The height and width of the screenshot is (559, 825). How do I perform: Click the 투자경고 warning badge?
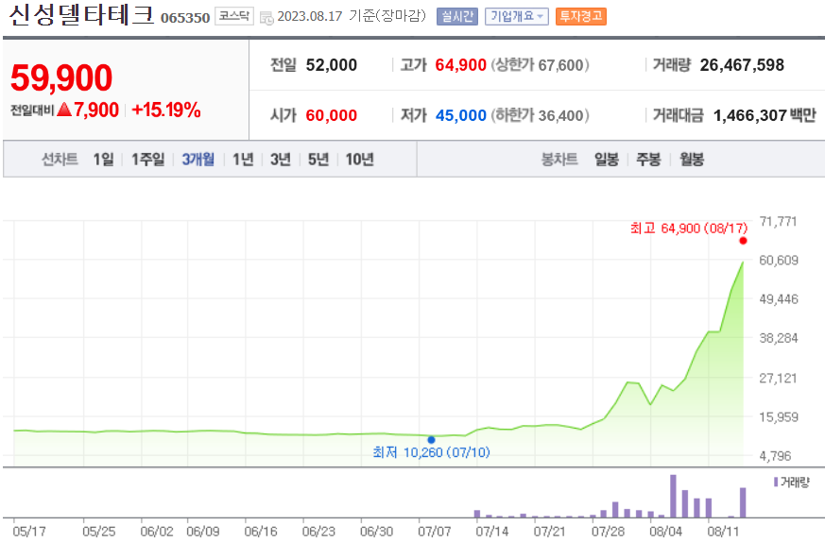pos(581,17)
